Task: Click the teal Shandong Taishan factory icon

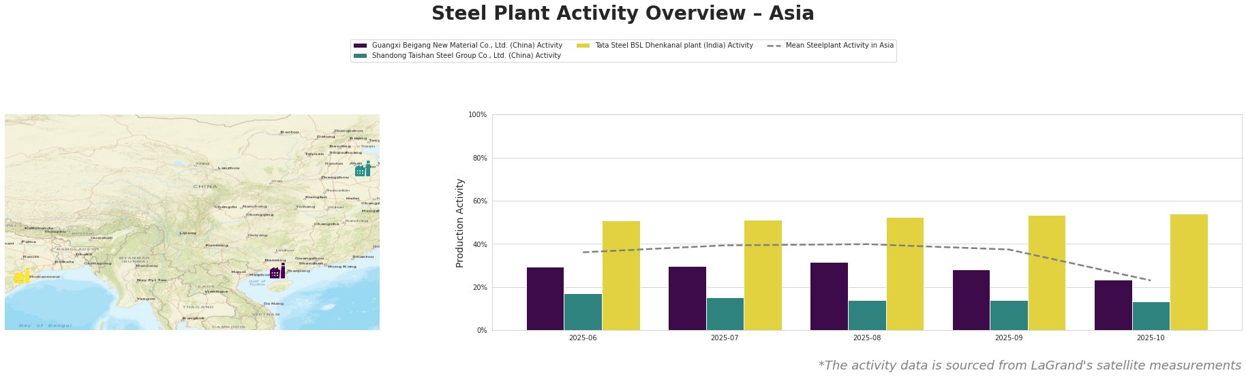Action: point(363,169)
